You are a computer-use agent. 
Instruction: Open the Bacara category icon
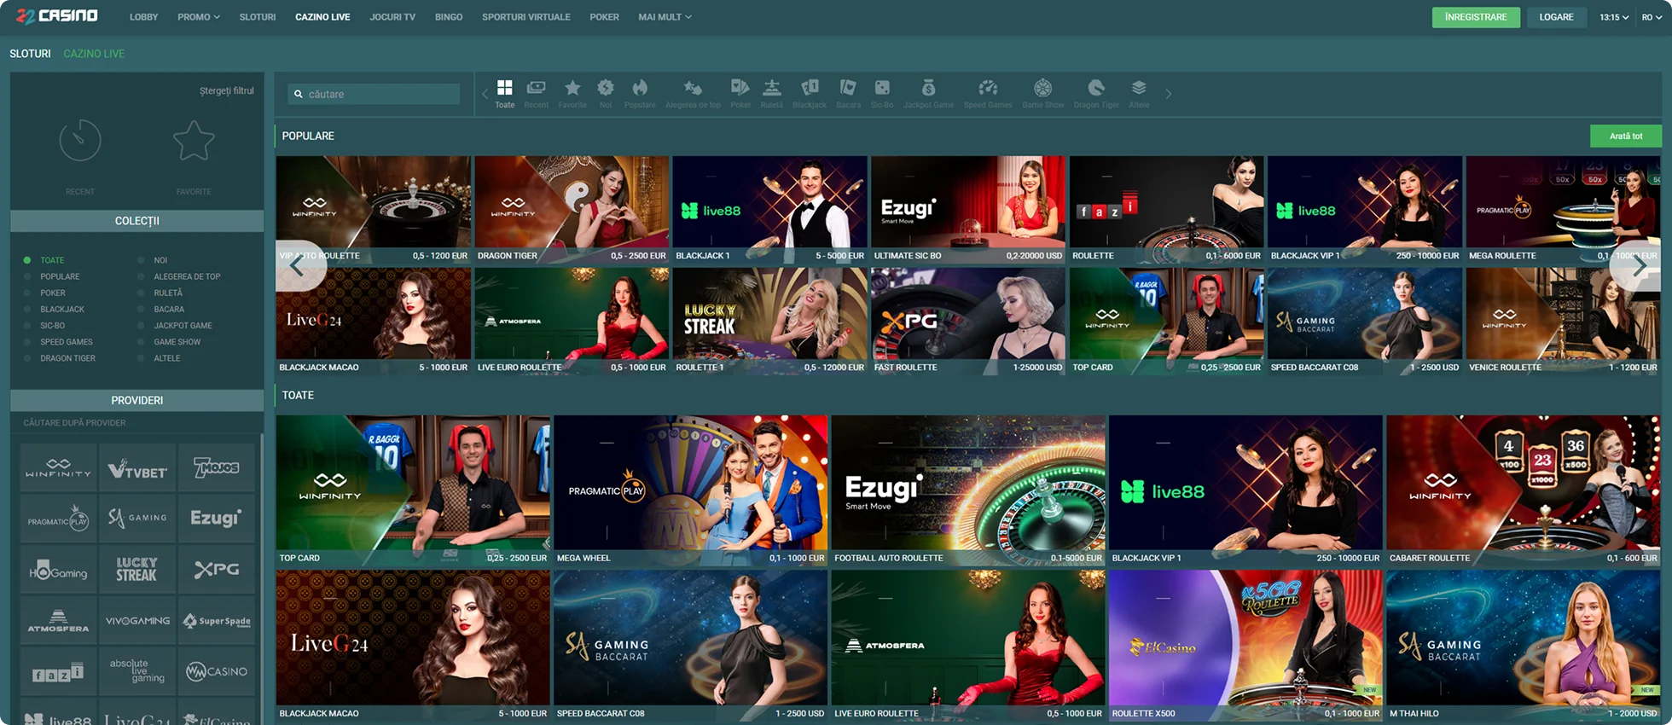pyautogui.click(x=848, y=94)
